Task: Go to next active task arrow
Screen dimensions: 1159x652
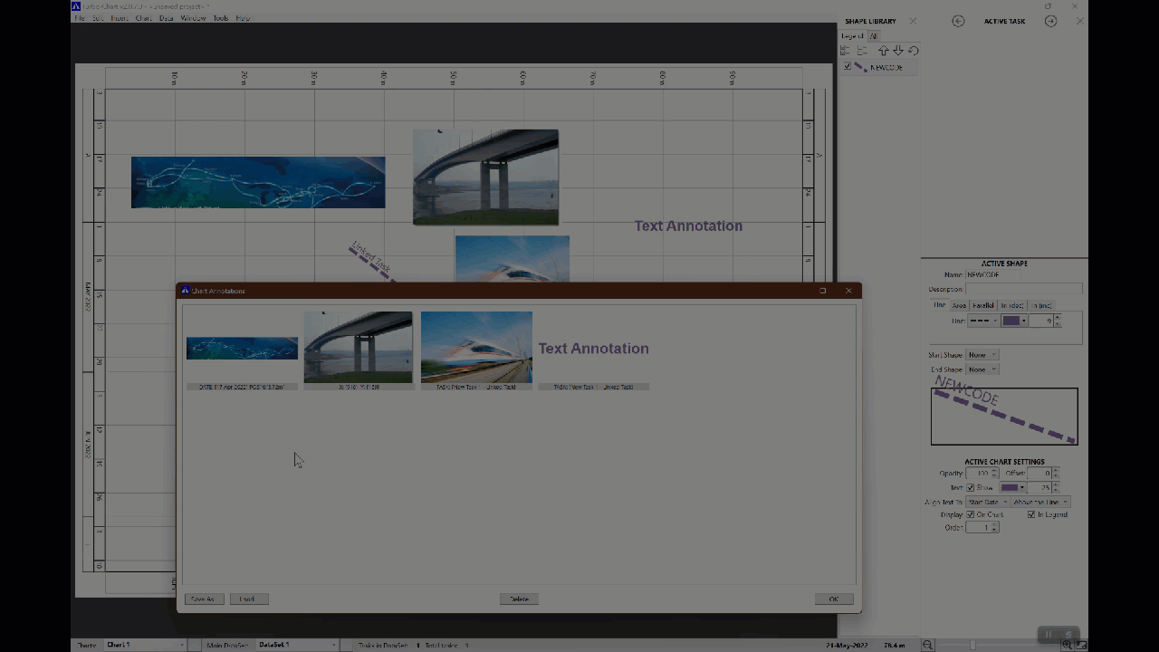Action: click(1050, 21)
